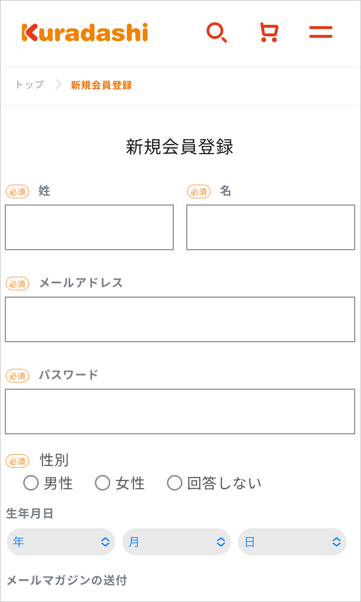Open the search magnifier icon
The image size is (361, 602).
(x=216, y=32)
